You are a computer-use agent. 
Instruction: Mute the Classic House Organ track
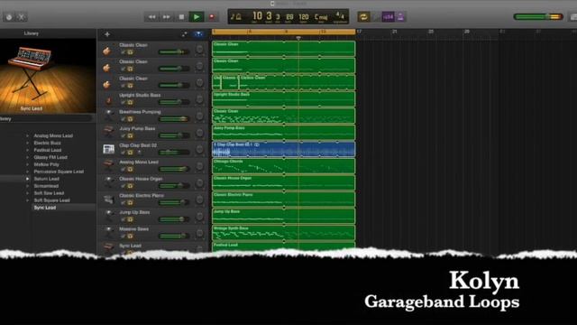124,186
